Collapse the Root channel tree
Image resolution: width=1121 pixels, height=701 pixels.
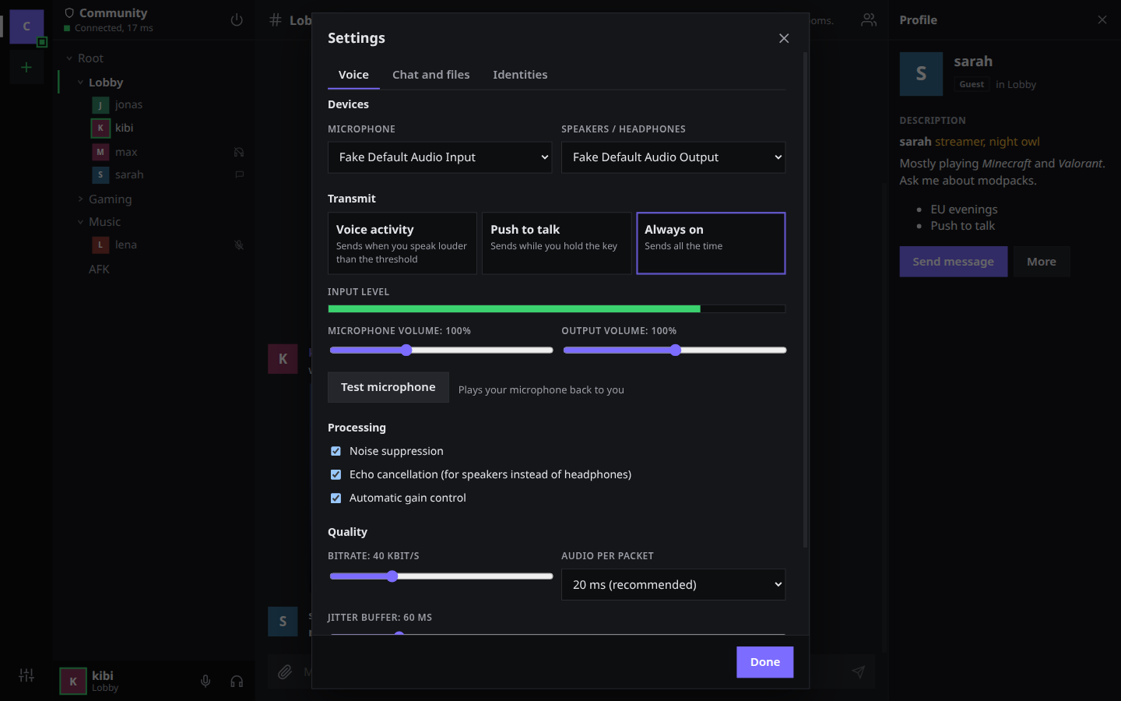pos(69,58)
